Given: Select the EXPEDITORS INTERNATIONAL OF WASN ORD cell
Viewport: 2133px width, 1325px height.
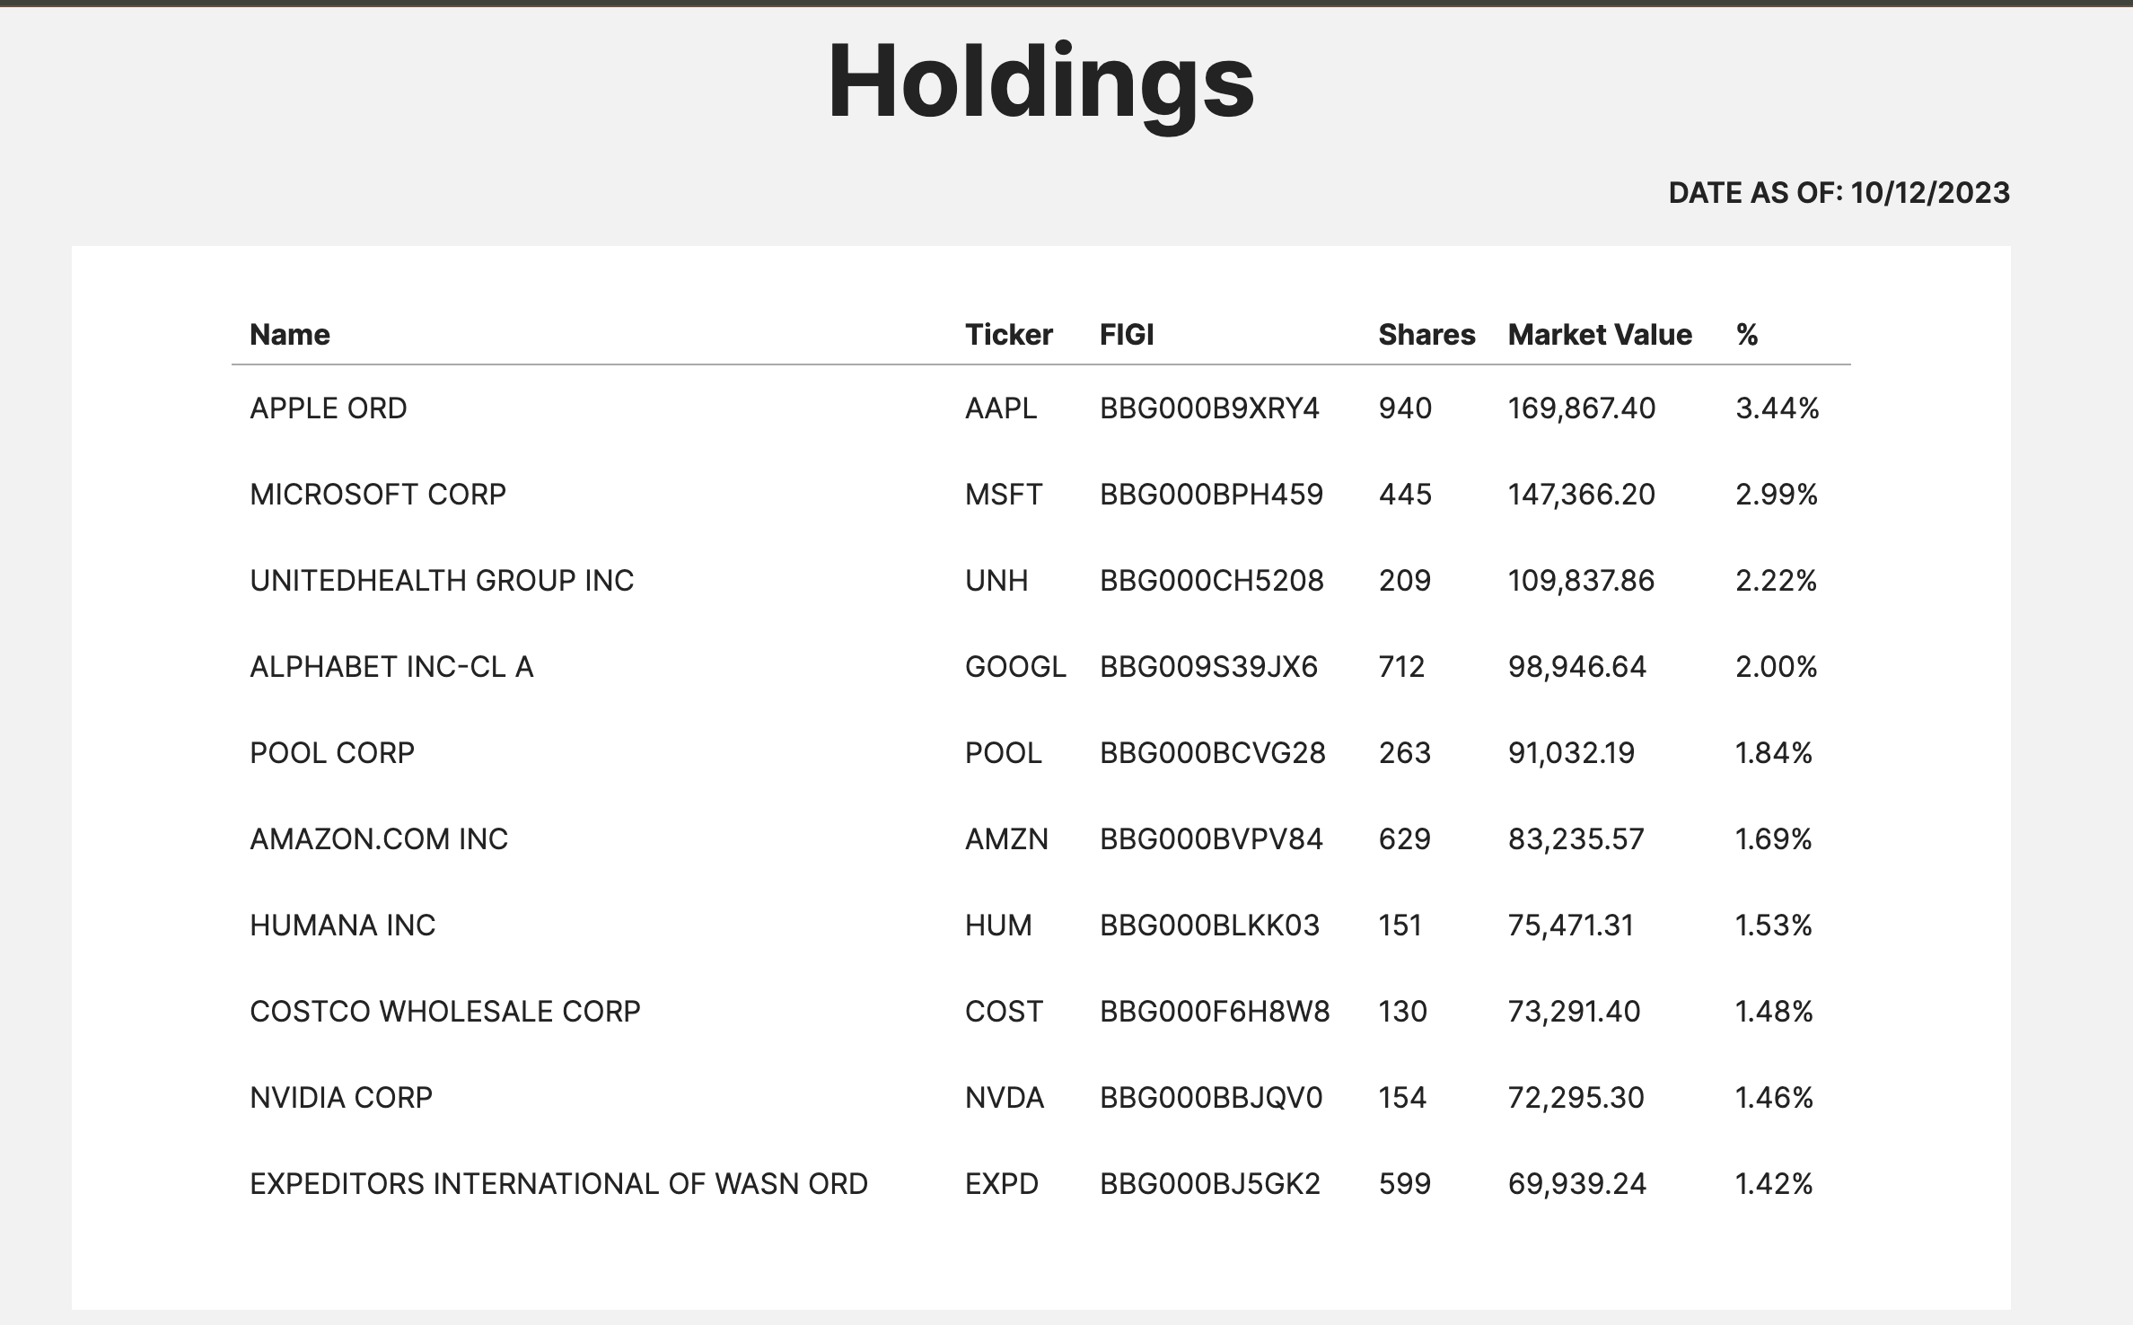Looking at the screenshot, I should (558, 1184).
